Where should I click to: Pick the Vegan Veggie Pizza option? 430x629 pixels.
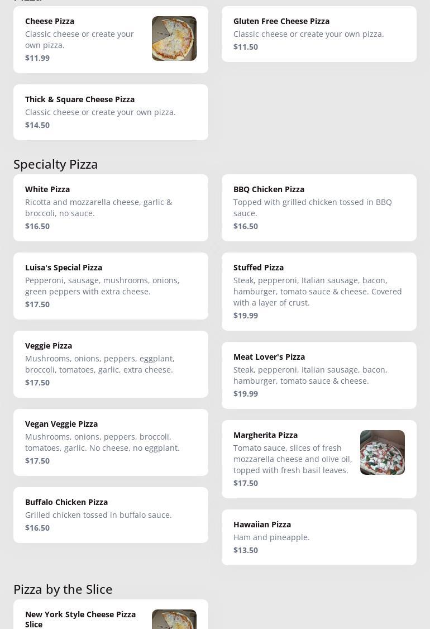[111, 442]
